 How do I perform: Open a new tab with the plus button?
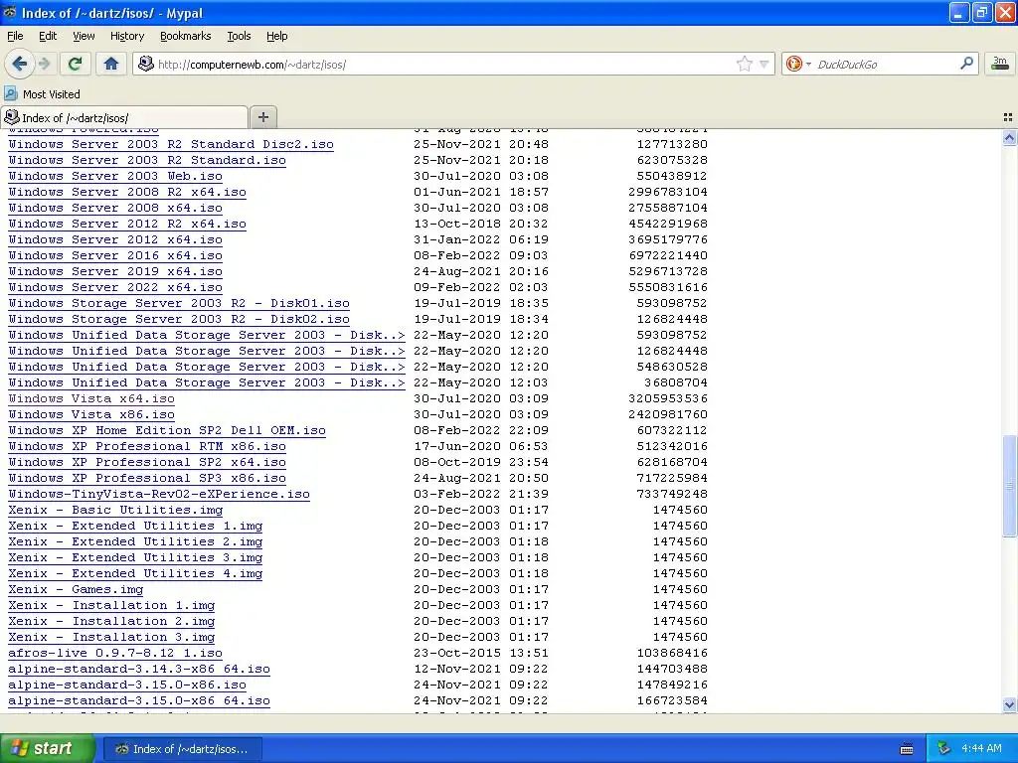point(262,117)
